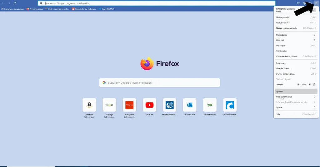Expand the Historial submenu

[x=296, y=40]
